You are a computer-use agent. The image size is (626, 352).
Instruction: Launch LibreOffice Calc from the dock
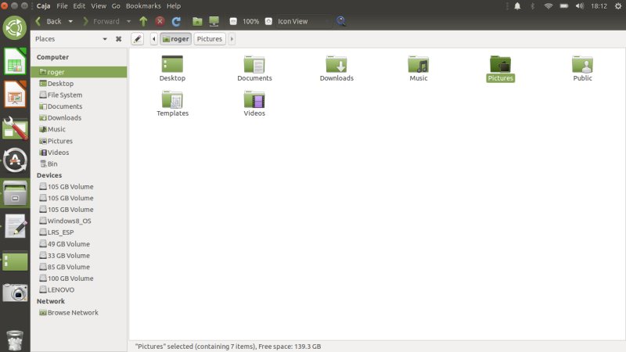tap(15, 61)
